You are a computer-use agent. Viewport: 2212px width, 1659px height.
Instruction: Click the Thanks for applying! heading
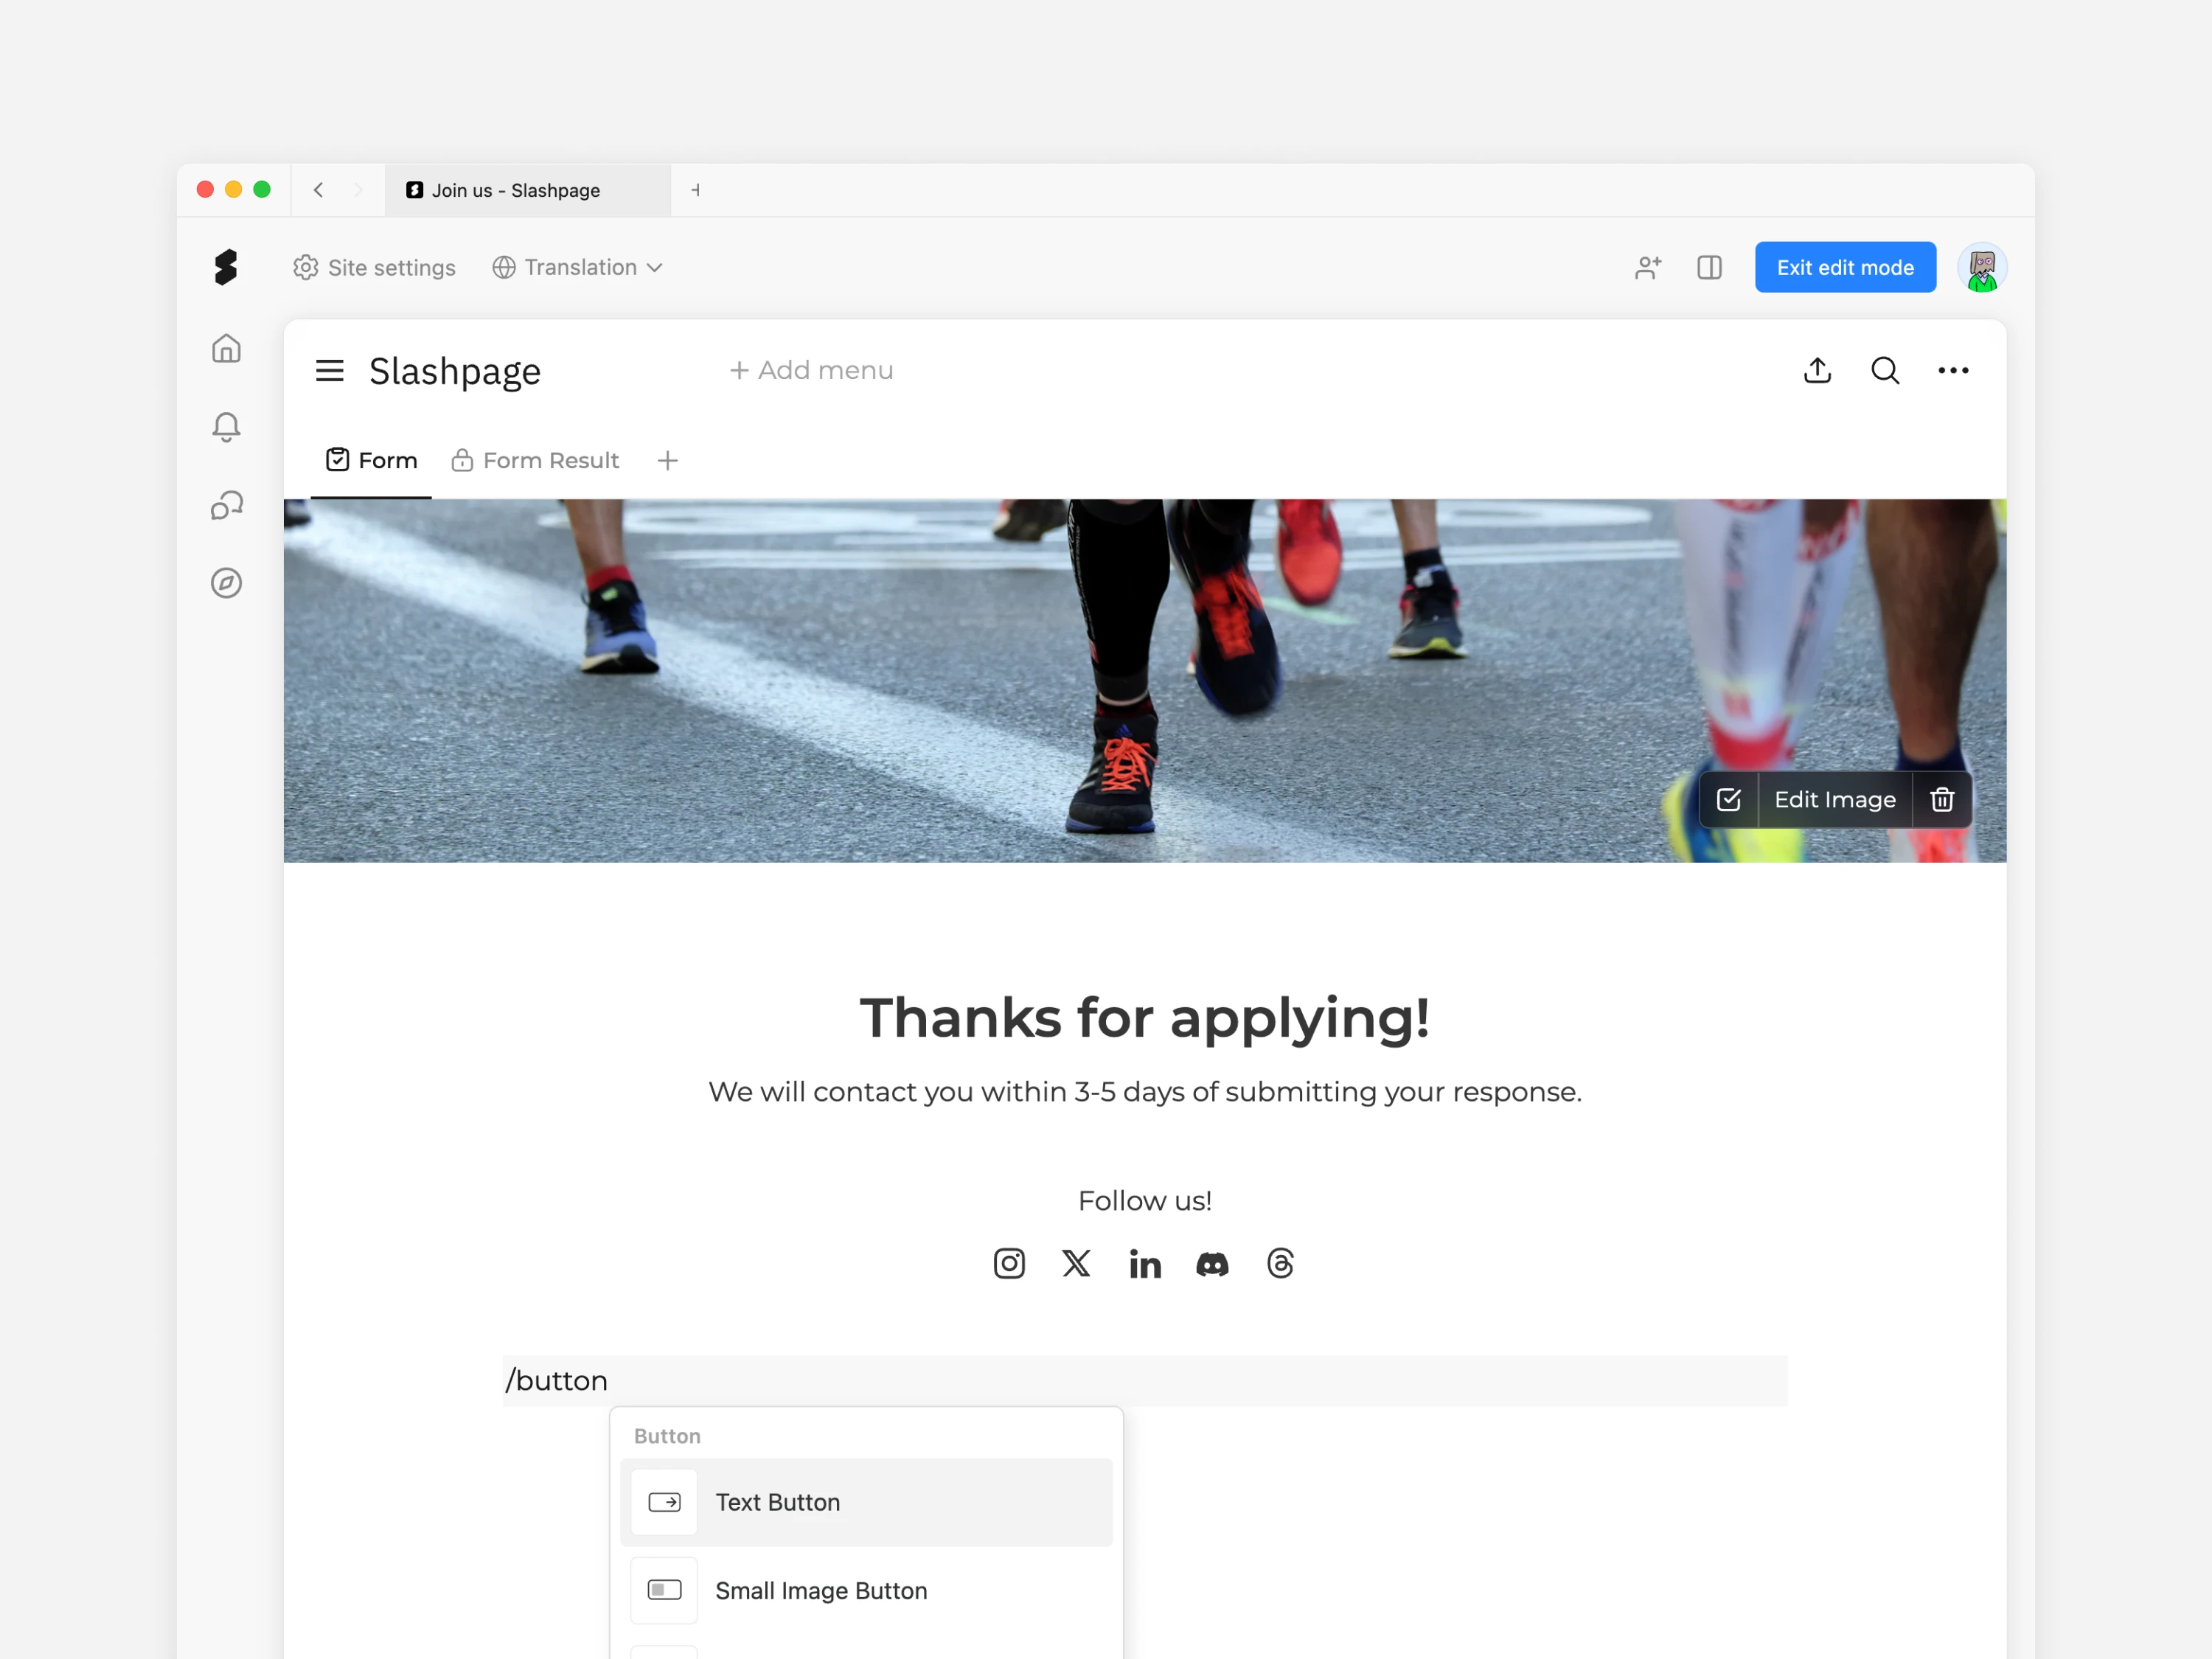tap(1144, 1017)
